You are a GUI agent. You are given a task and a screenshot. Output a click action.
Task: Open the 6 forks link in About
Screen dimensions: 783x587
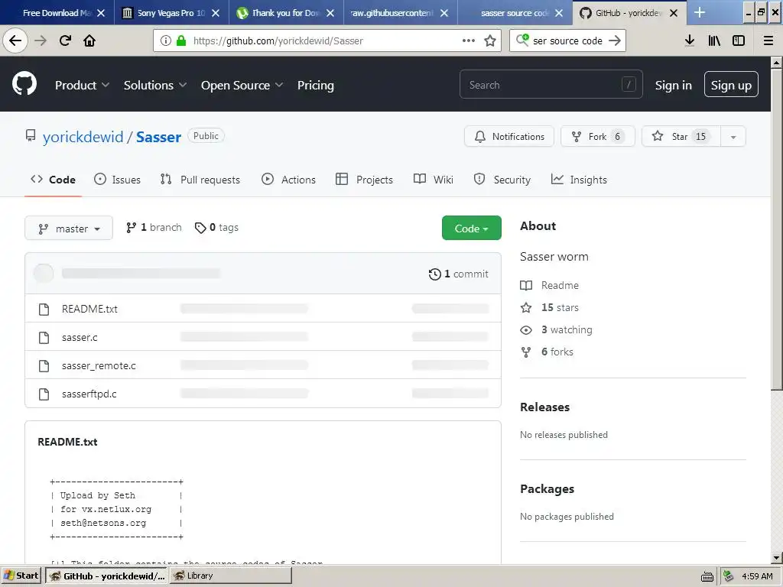tap(547, 352)
